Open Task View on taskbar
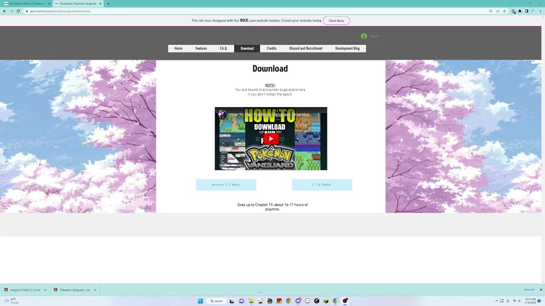Image resolution: width=545 pixels, height=306 pixels. point(232,301)
